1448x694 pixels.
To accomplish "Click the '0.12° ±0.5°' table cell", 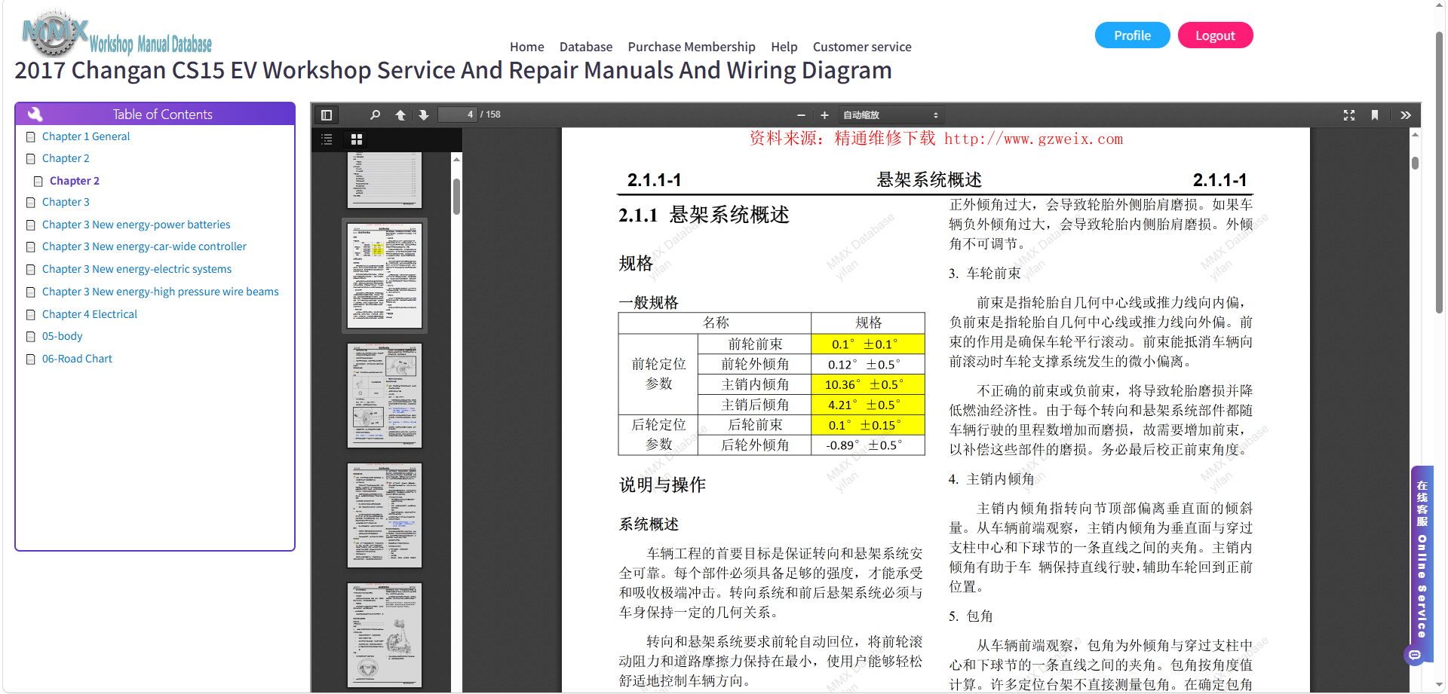I will 868,364.
